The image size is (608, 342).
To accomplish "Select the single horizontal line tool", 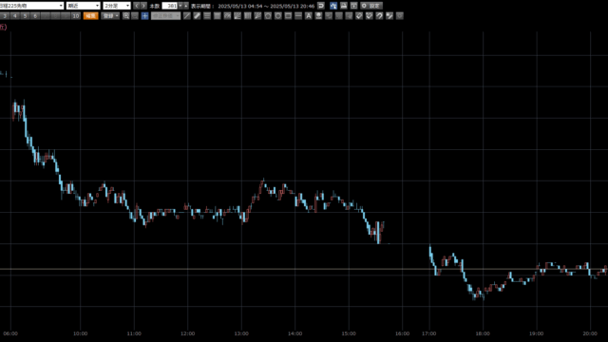I will (x=297, y=16).
